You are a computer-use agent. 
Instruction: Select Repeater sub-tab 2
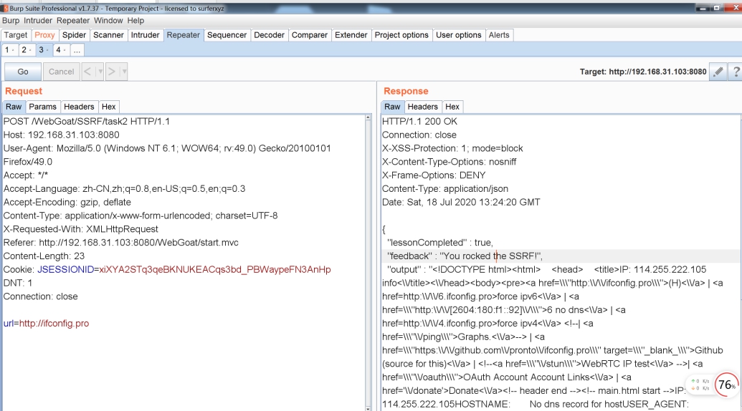26,49
